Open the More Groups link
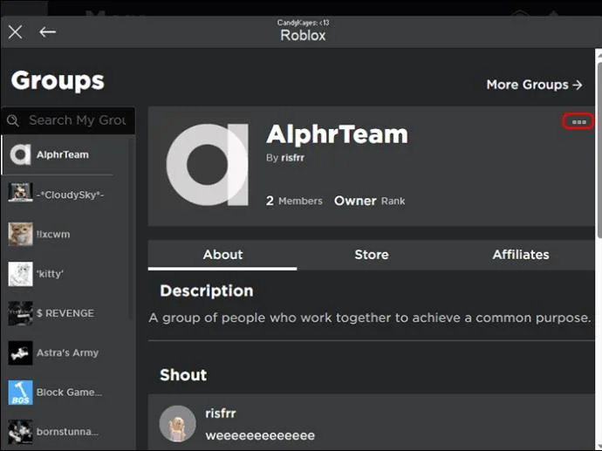This screenshot has height=451, width=602. click(534, 85)
